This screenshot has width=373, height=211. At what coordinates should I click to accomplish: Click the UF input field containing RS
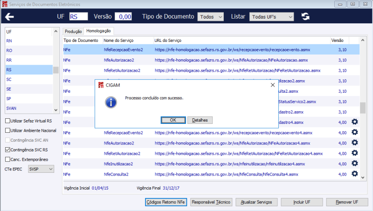tap(78, 17)
